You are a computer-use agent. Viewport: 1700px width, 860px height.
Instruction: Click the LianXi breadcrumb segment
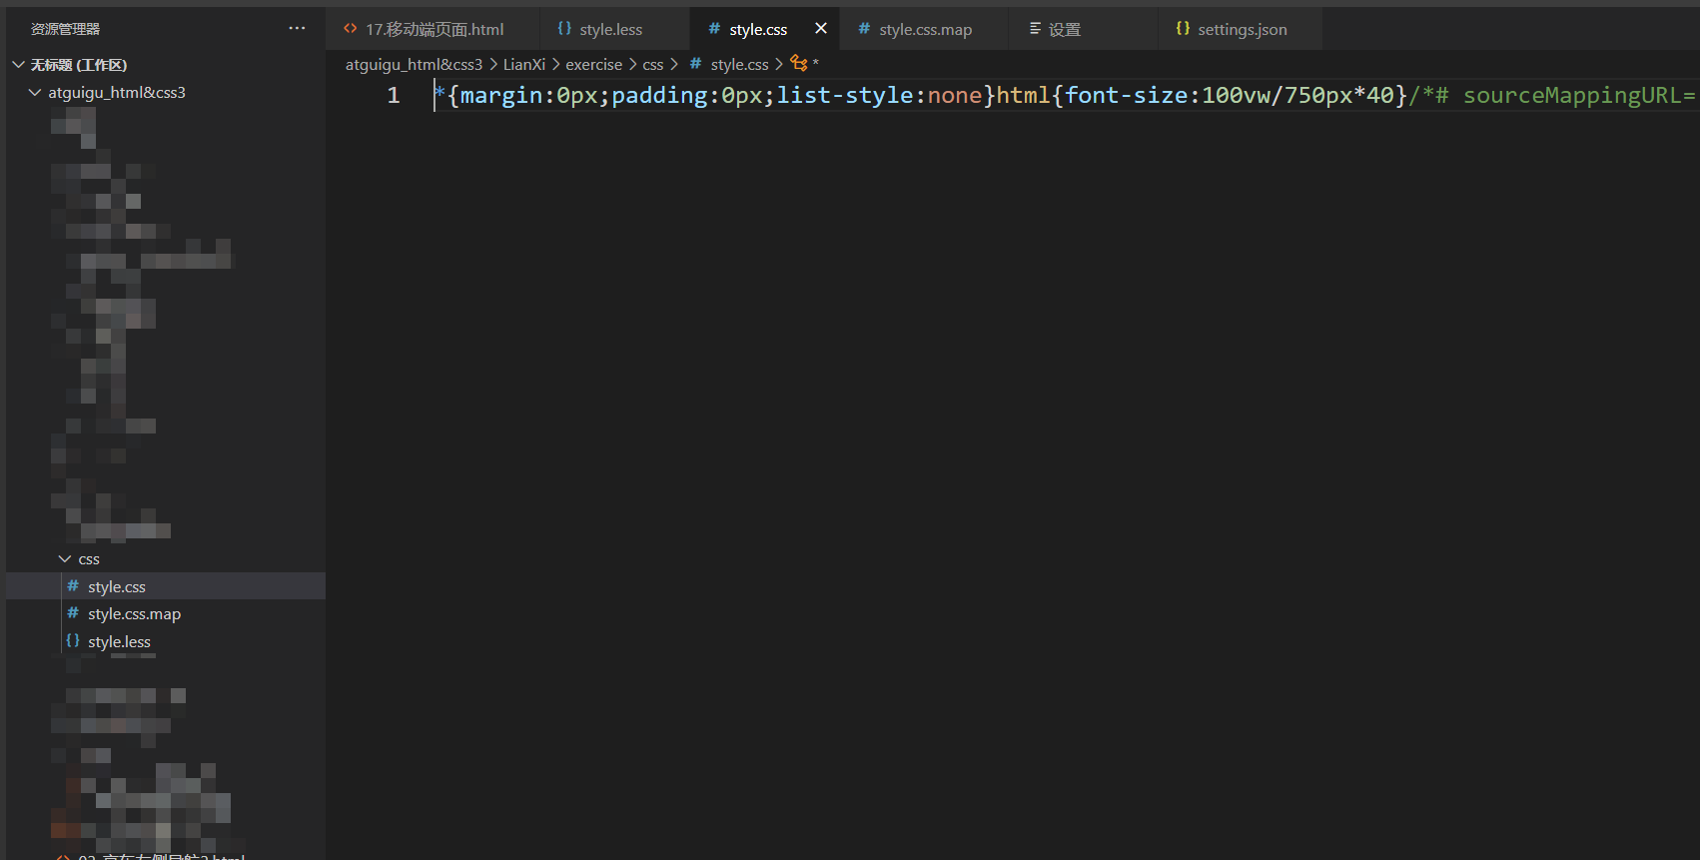pos(524,64)
